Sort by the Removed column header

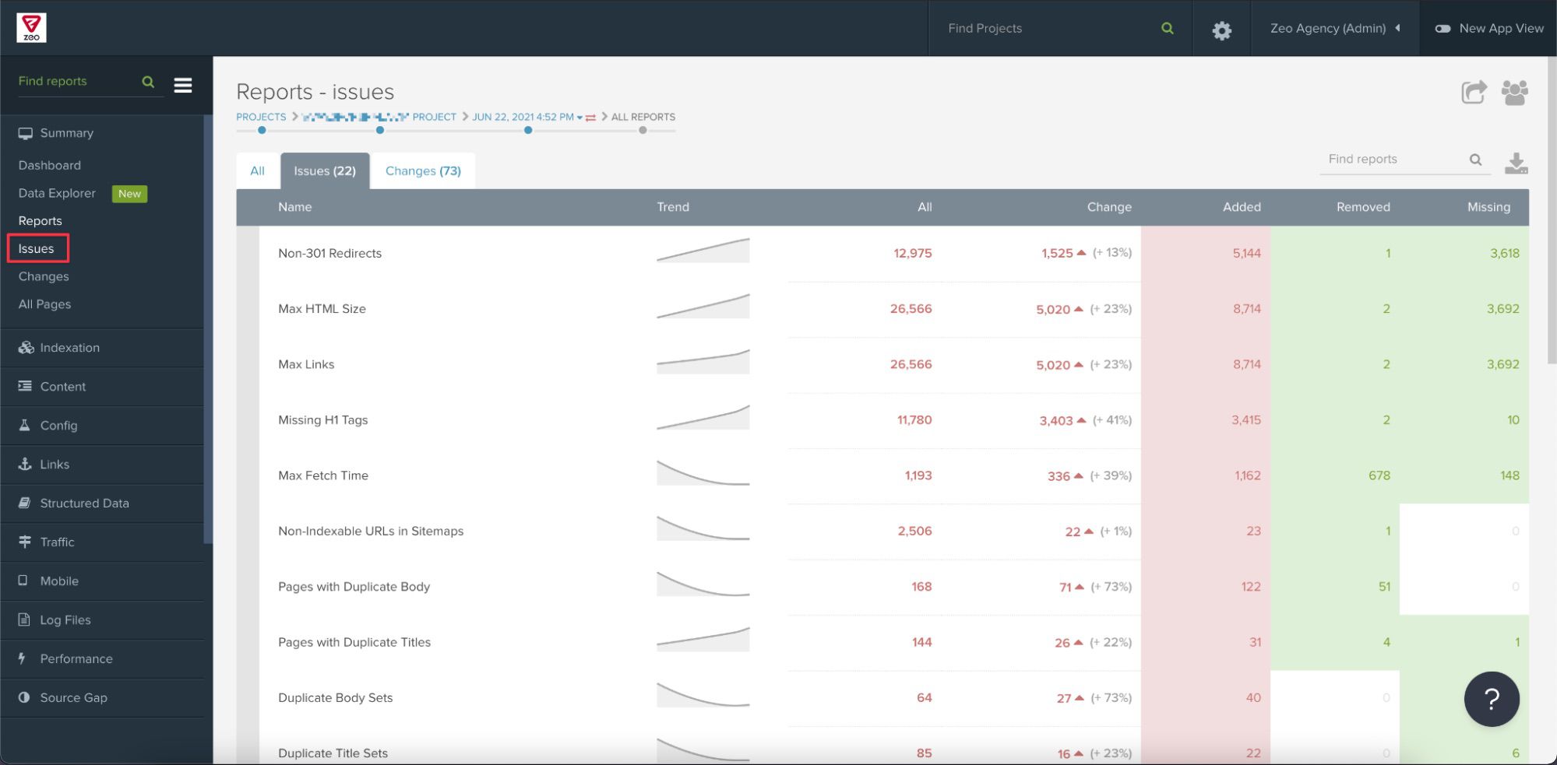click(1363, 207)
